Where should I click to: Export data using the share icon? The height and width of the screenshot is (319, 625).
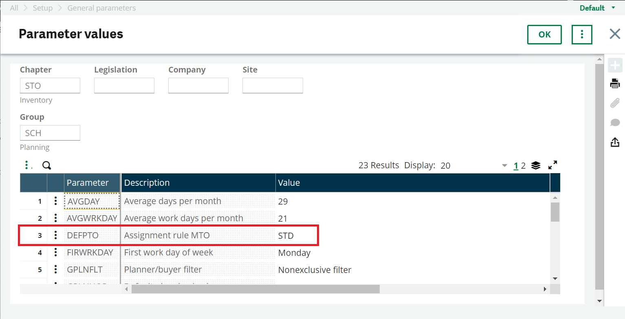[x=615, y=142]
